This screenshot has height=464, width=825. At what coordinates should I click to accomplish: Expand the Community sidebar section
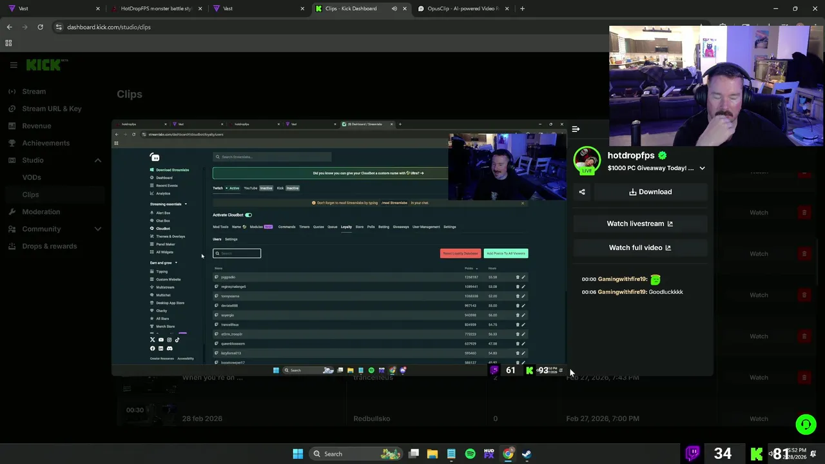(98, 229)
